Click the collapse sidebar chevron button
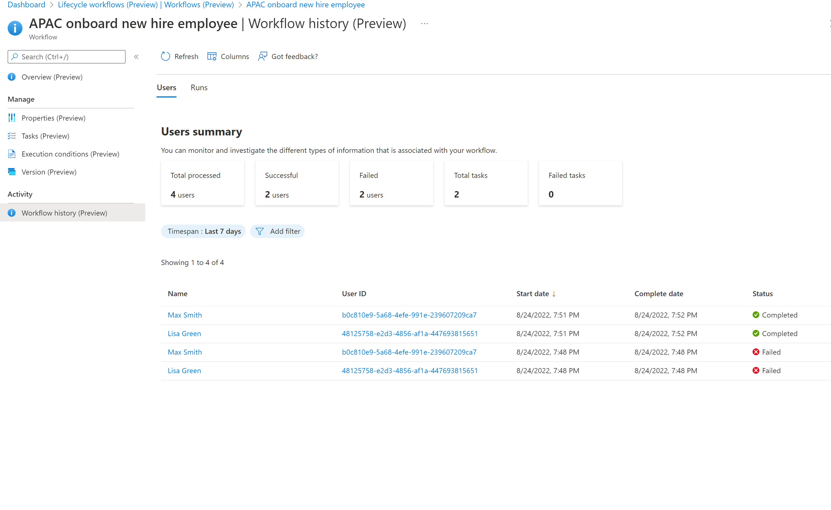831x510 pixels. (136, 57)
